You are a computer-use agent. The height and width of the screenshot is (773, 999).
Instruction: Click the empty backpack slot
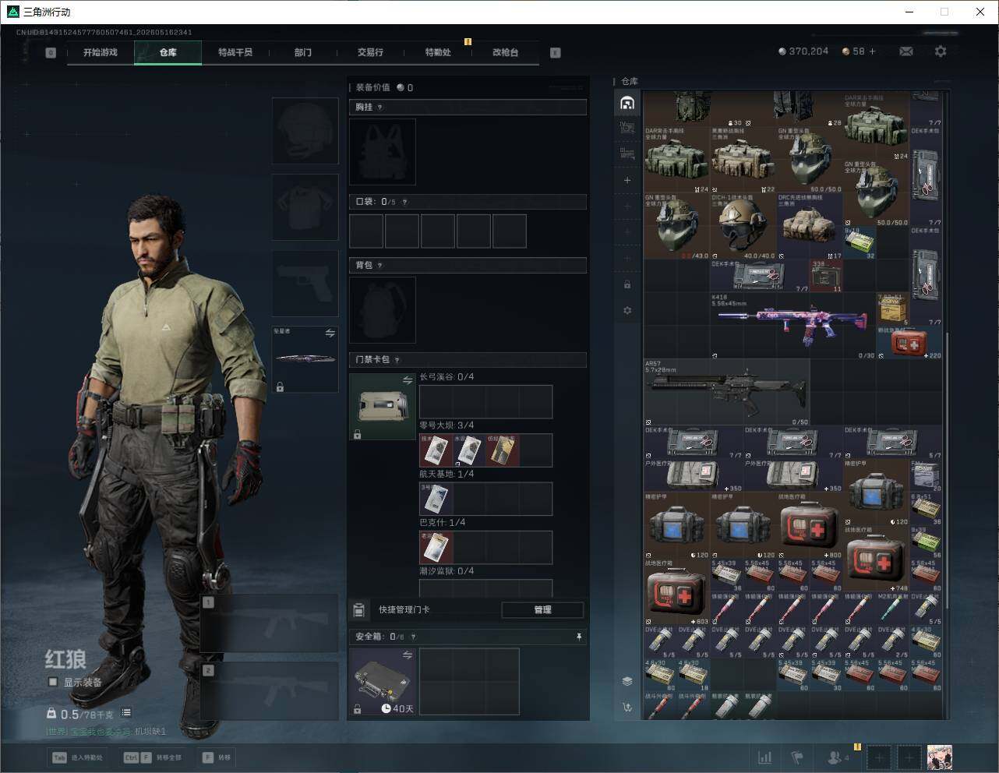383,310
